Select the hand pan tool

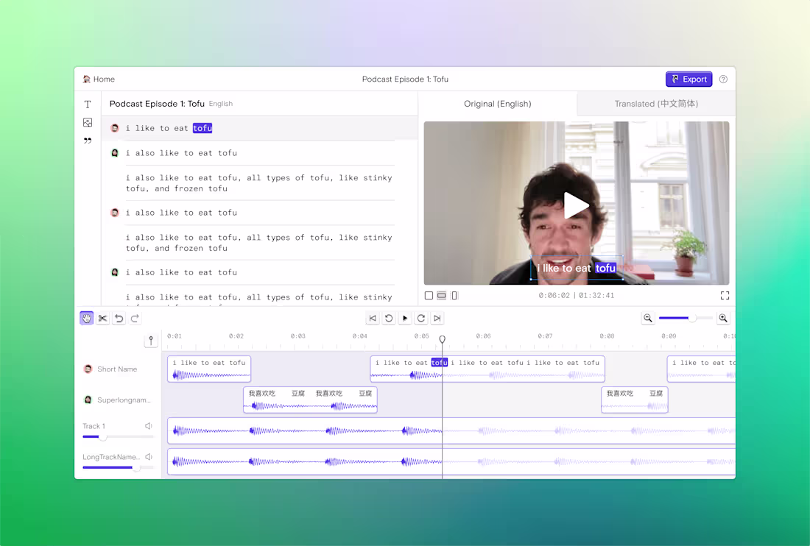(86, 318)
